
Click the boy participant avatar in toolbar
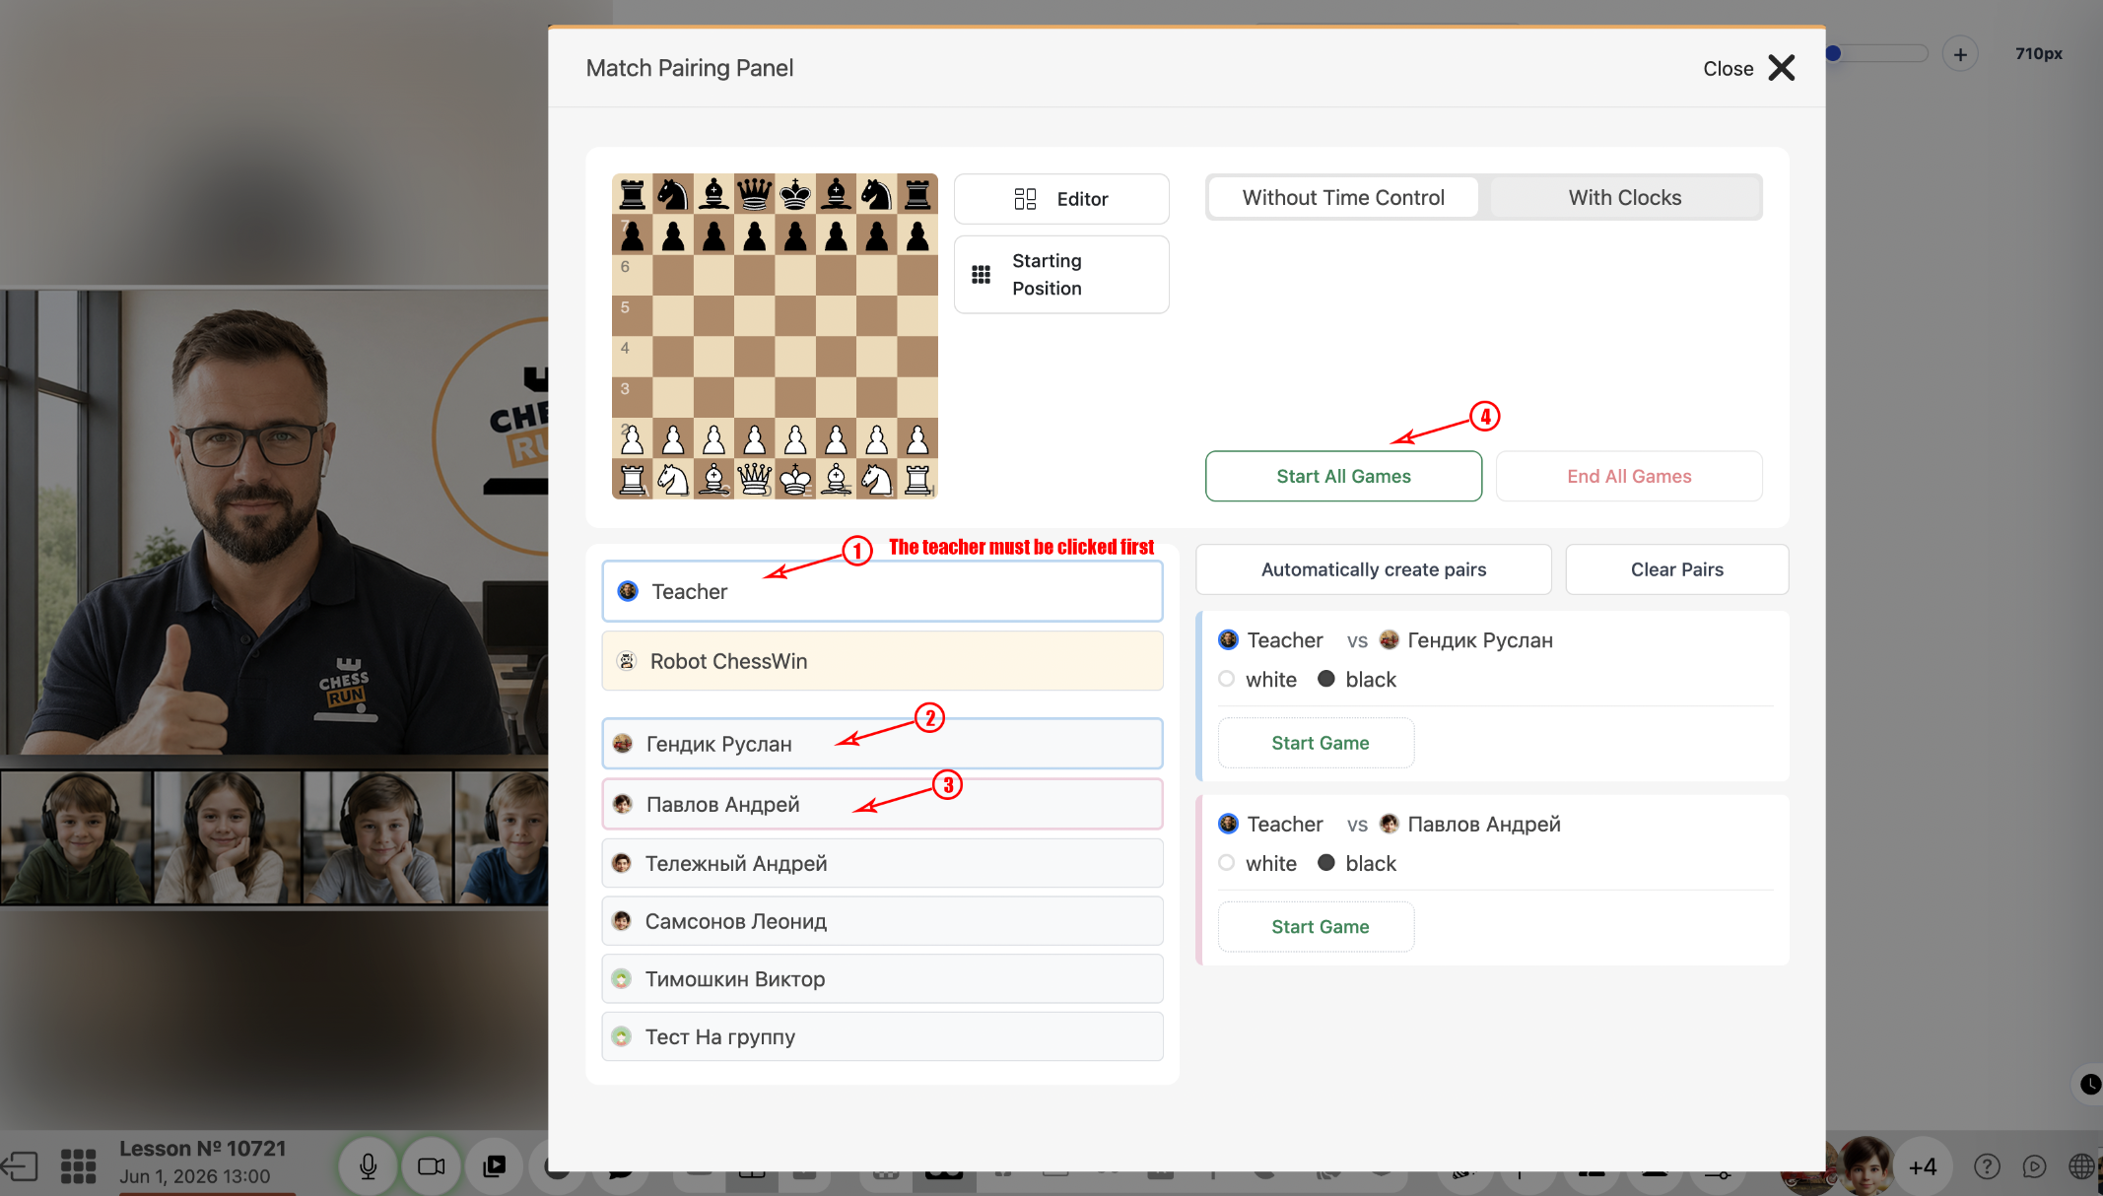1867,1166
